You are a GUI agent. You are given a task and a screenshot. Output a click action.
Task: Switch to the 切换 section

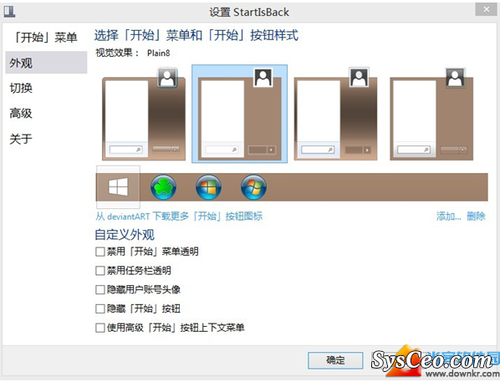[x=21, y=88]
